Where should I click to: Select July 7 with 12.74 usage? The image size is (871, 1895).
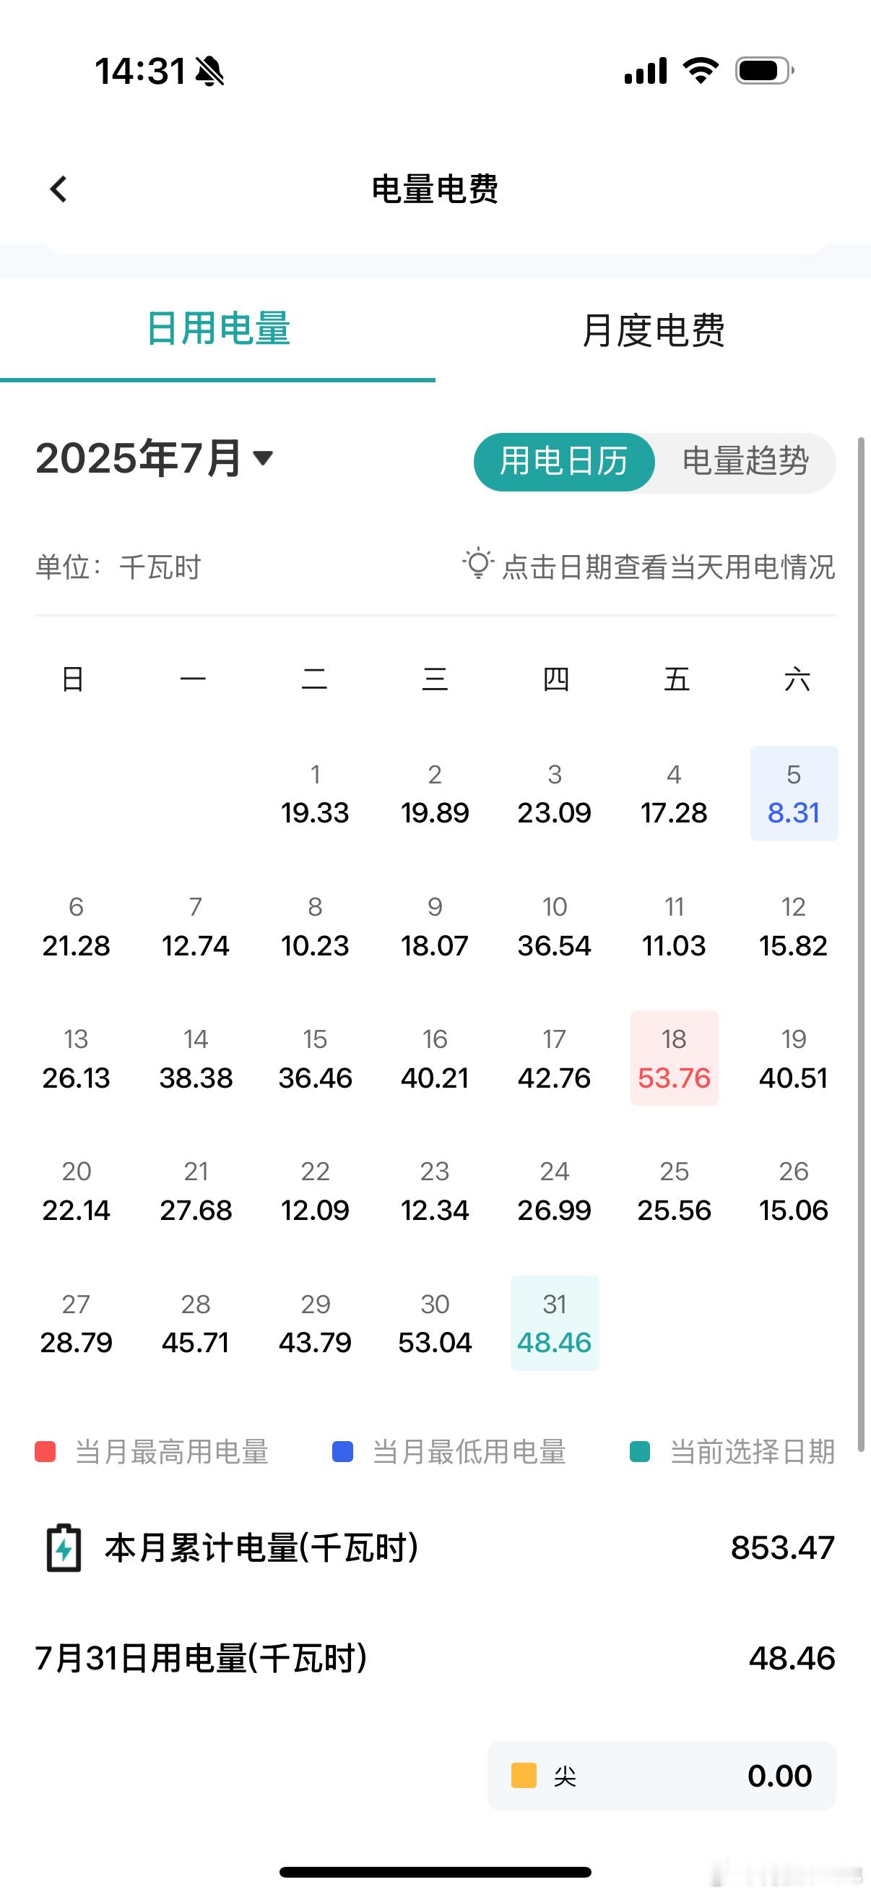click(x=196, y=926)
